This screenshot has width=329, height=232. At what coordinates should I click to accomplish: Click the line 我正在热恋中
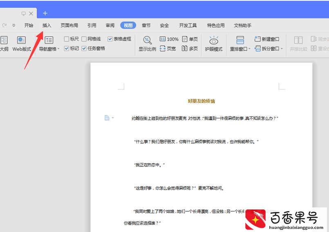click(x=149, y=165)
